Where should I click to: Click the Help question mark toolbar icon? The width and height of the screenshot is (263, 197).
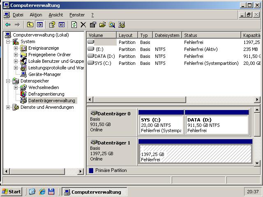pyautogui.click(x=52, y=25)
